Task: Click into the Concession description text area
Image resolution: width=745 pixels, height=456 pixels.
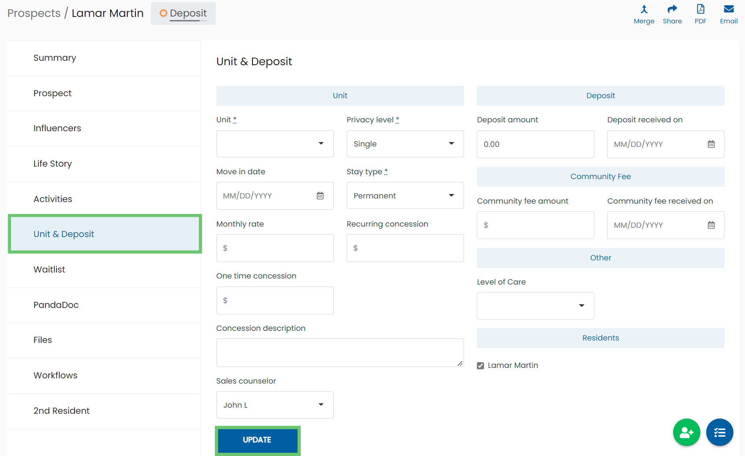Action: [340, 353]
